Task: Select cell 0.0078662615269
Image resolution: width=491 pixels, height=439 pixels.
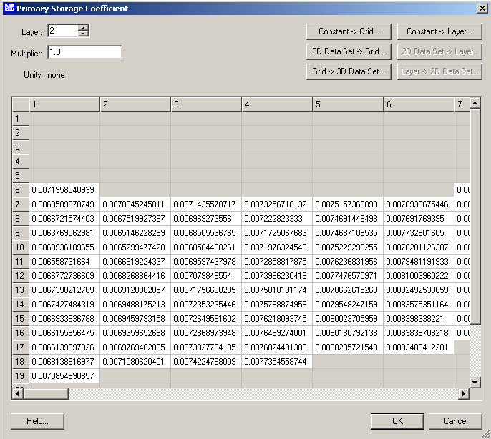Action: [x=348, y=290]
